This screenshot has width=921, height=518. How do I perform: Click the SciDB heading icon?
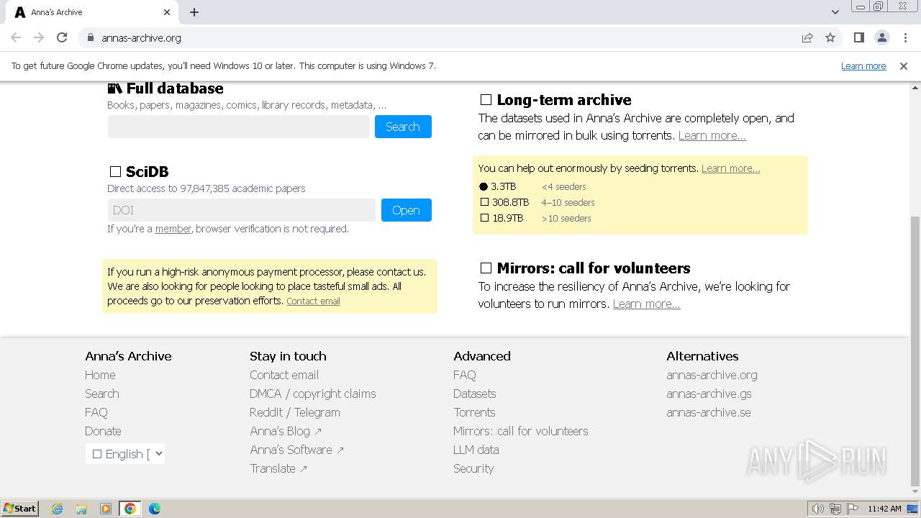115,172
